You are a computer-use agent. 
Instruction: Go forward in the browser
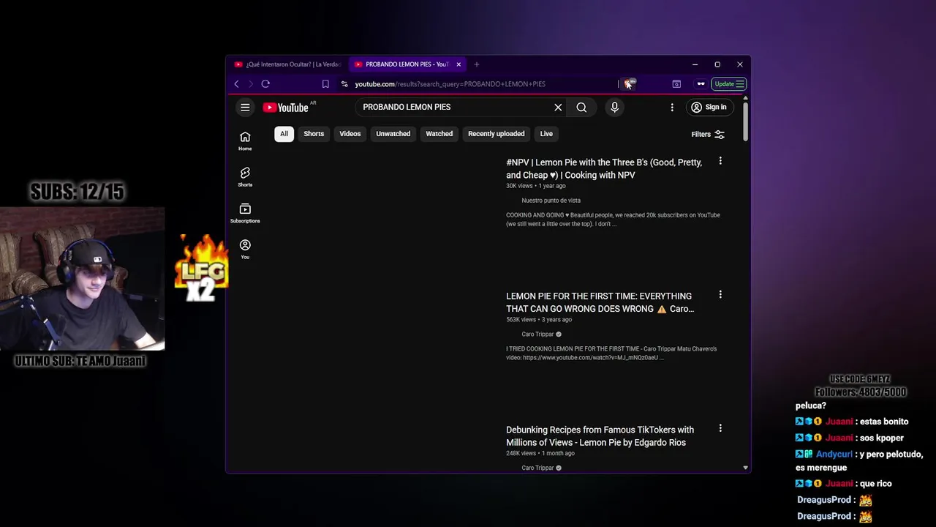[x=250, y=84]
